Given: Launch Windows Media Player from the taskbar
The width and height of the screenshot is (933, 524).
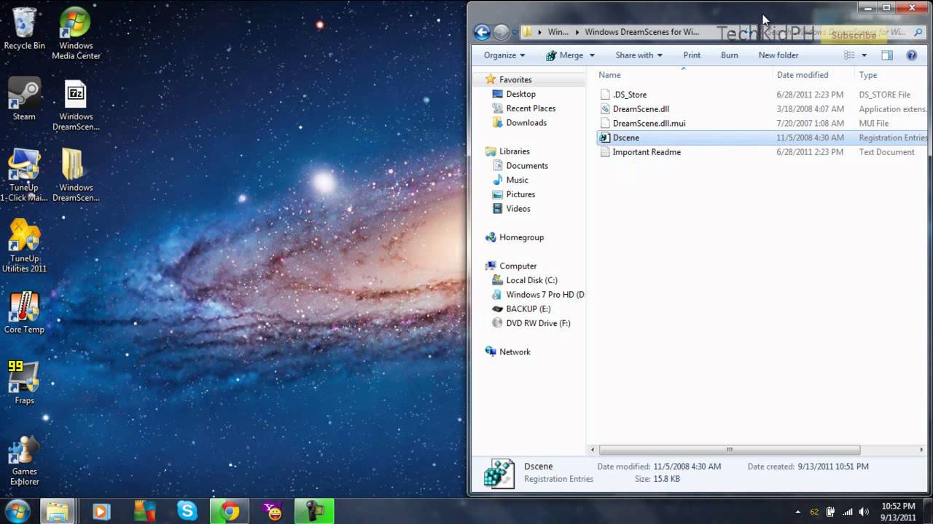Looking at the screenshot, I should tap(101, 511).
